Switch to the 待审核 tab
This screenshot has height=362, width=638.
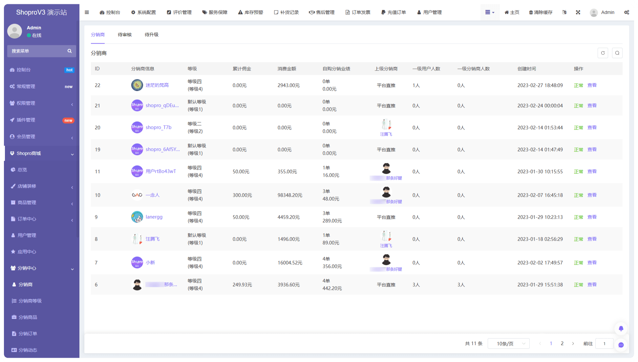(125, 35)
